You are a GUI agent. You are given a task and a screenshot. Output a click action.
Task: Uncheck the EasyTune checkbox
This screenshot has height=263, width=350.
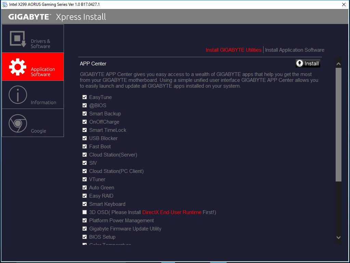tap(84, 97)
